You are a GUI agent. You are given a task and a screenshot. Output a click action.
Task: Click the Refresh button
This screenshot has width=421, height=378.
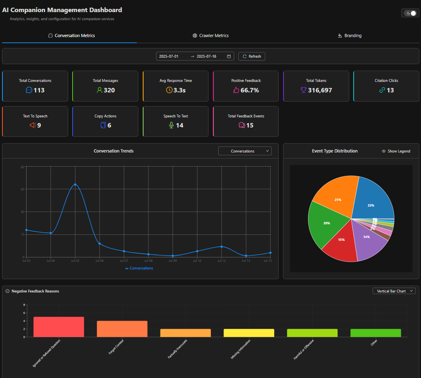pyautogui.click(x=252, y=56)
